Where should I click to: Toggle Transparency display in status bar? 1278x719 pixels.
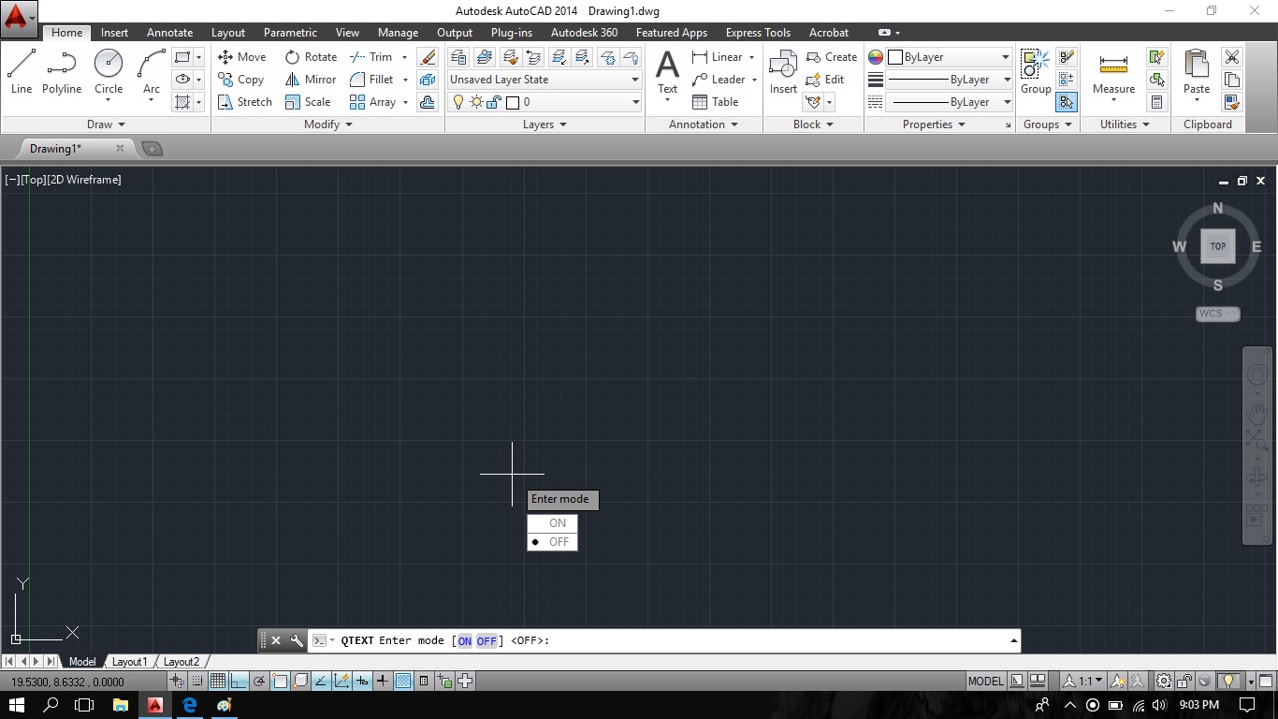click(x=403, y=682)
